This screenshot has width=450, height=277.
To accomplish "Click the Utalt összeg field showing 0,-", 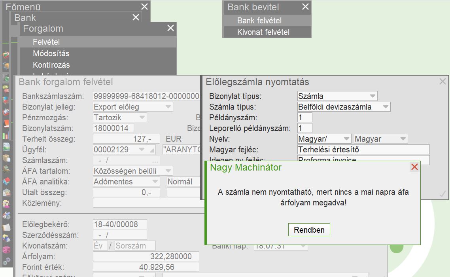I will click(x=126, y=192).
